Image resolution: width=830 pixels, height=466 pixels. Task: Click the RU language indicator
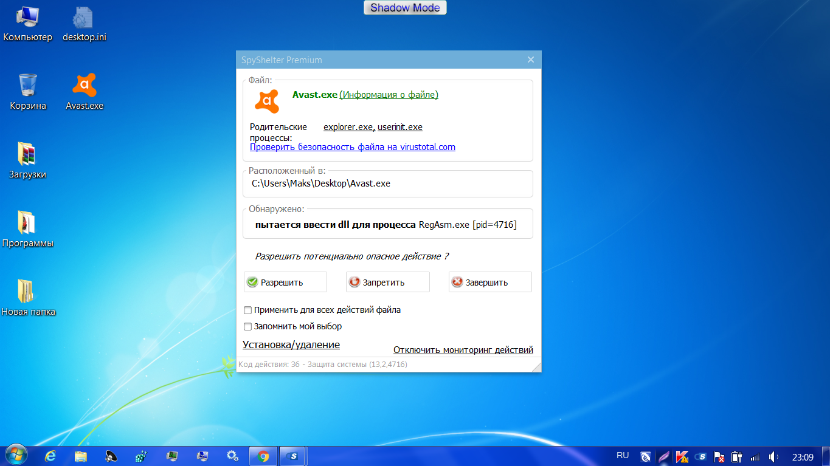click(x=623, y=455)
